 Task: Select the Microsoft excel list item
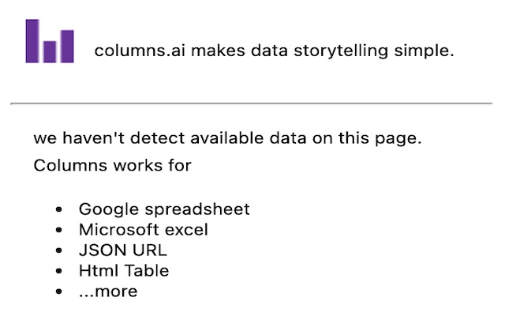pos(144,230)
